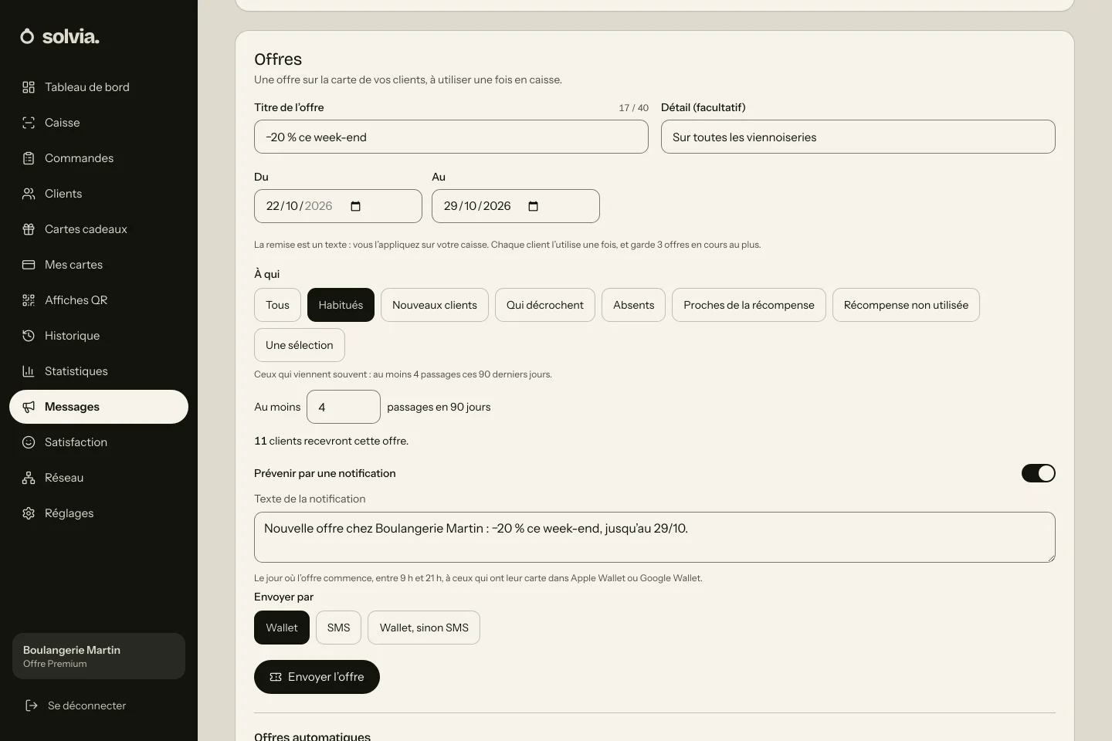Click the Statistiques chart icon
1112x741 pixels.
click(29, 371)
